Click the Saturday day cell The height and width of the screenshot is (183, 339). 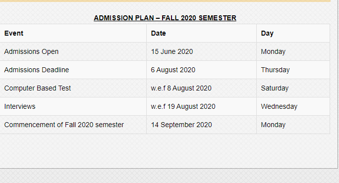293,88
